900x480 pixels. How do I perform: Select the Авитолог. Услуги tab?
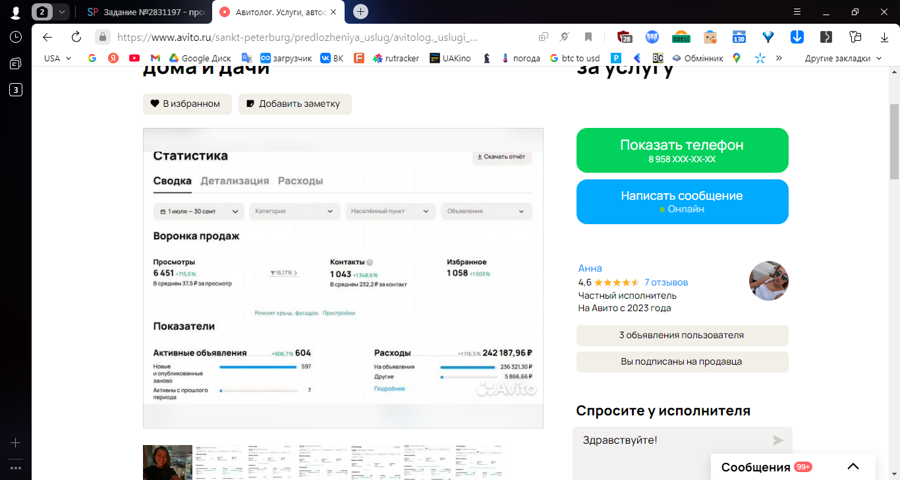[278, 12]
